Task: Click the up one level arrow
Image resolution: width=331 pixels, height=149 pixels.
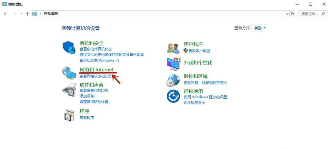Action: point(28,14)
